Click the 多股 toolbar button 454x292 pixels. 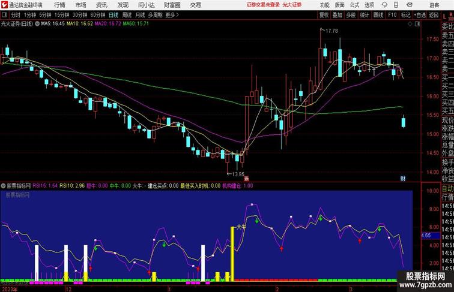coord(351,15)
